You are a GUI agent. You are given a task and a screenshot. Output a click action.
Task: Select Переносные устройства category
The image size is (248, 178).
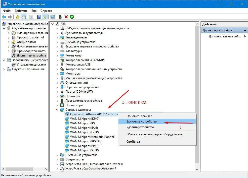point(82,87)
